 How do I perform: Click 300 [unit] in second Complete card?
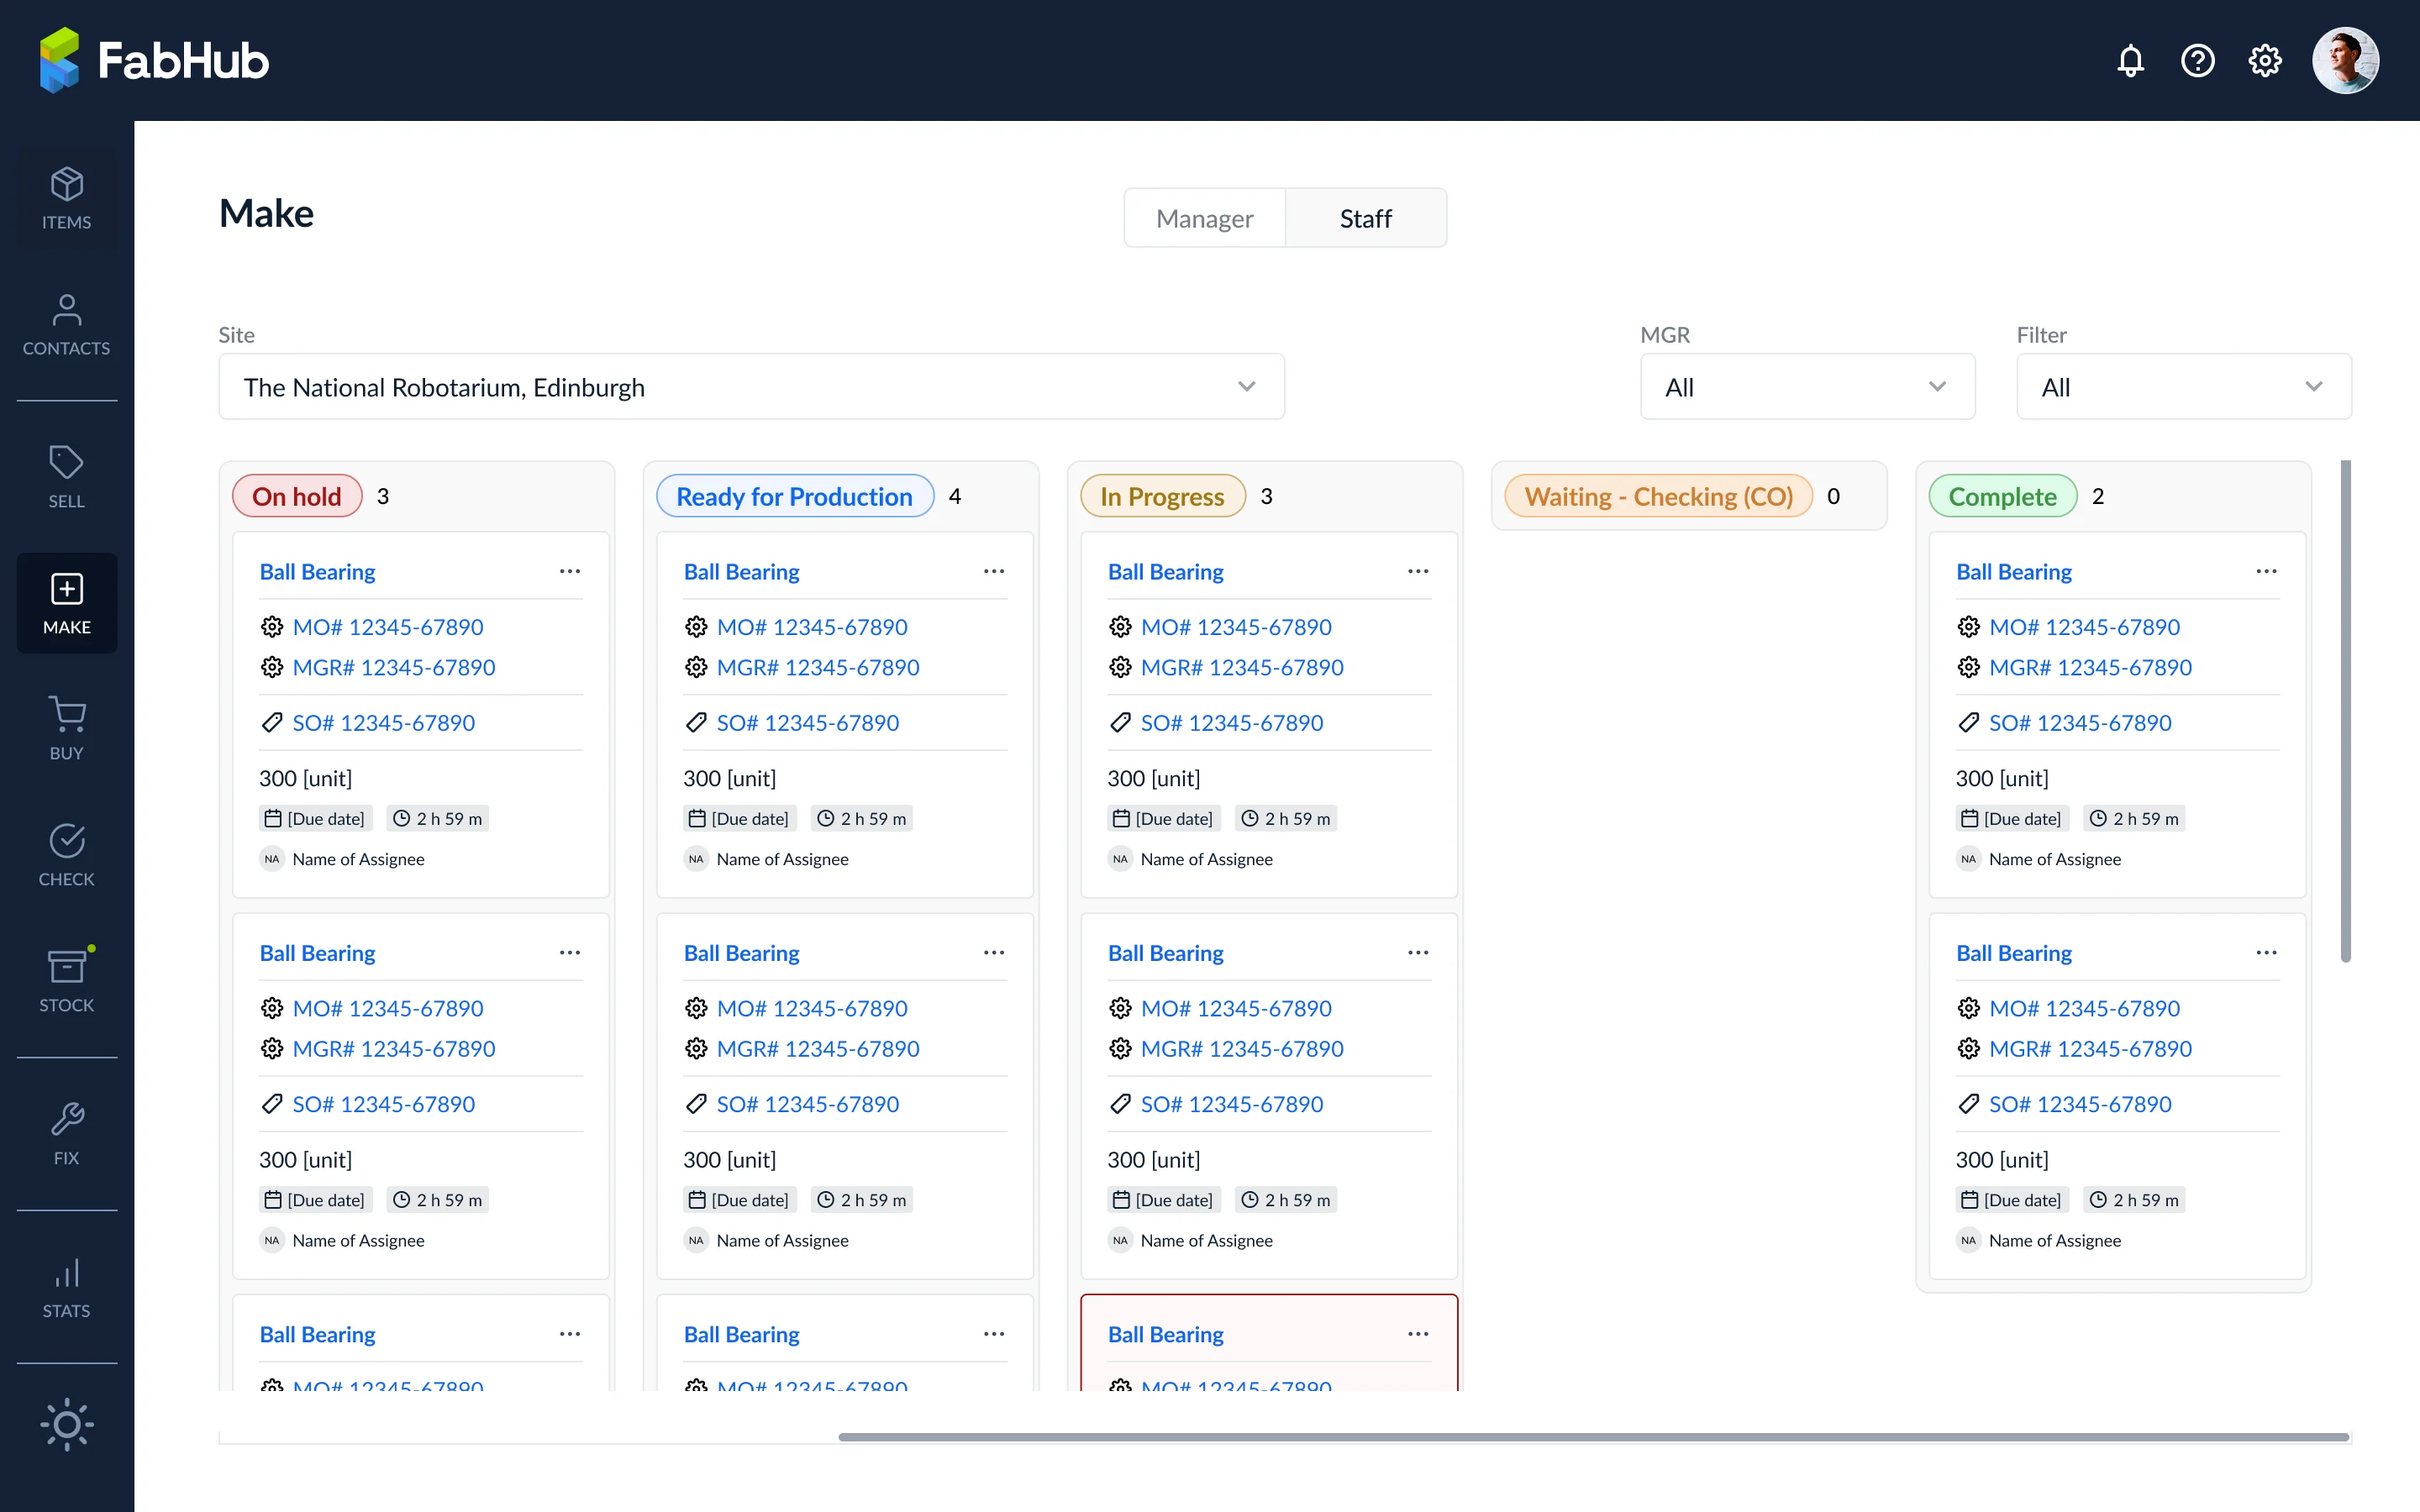tap(2002, 1159)
